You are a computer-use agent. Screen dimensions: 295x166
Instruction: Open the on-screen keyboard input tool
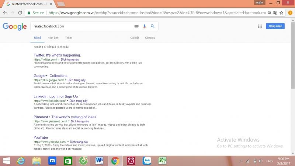[136, 26]
